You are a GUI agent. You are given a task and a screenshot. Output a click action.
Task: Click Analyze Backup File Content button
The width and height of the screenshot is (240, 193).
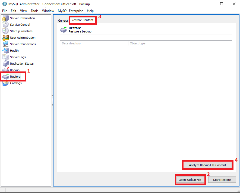click(x=207, y=165)
